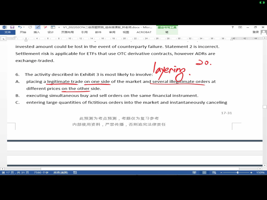Click footer text '内部使用资料'

(x=86, y=124)
